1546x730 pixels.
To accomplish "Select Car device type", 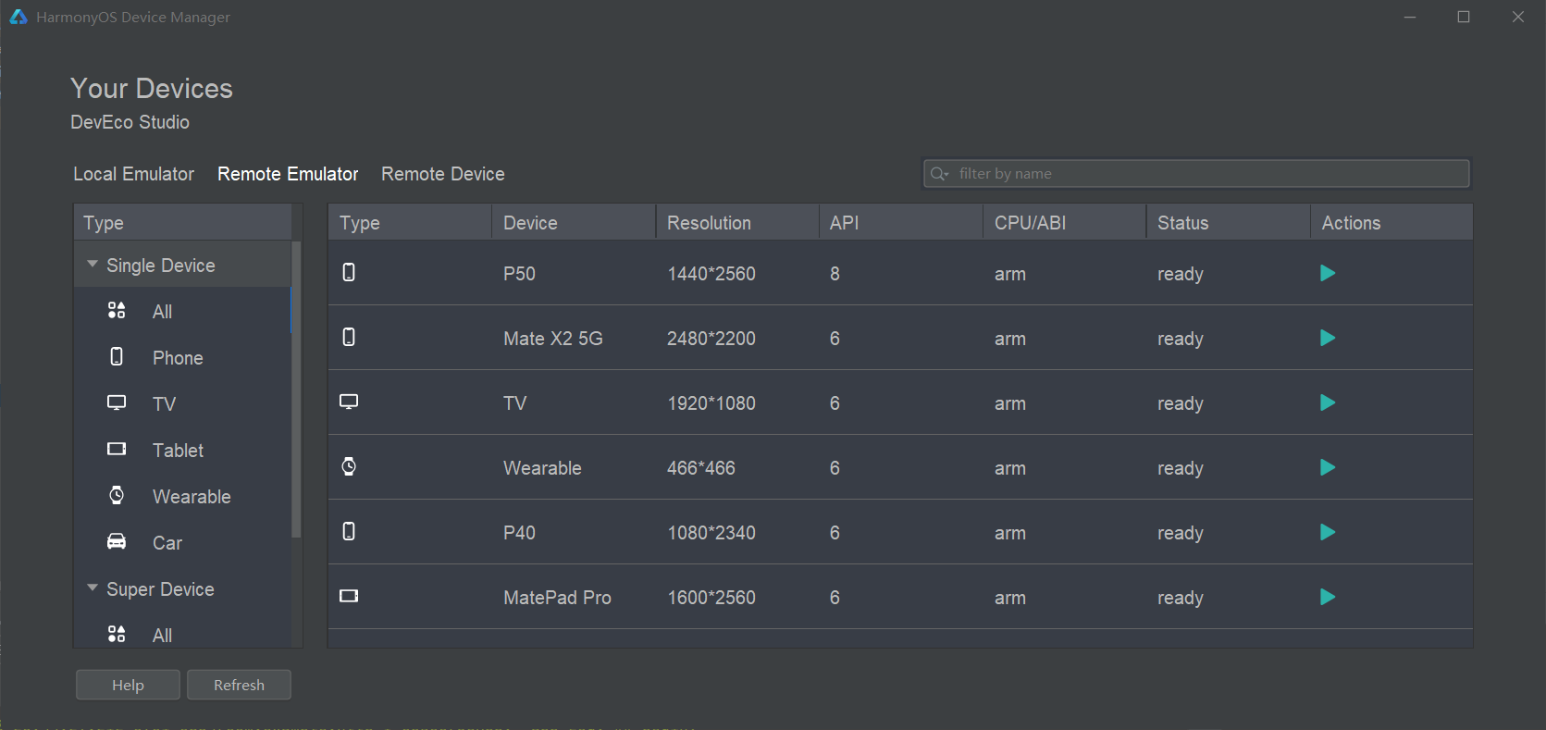I will pos(167,543).
